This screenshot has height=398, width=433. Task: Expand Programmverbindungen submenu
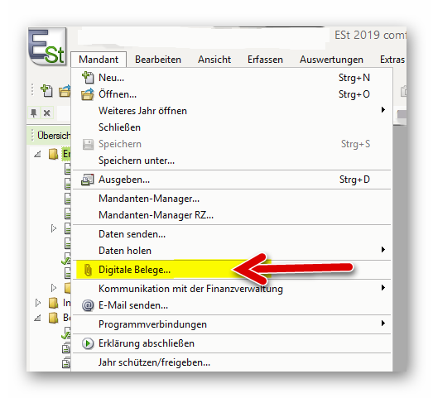pos(232,324)
